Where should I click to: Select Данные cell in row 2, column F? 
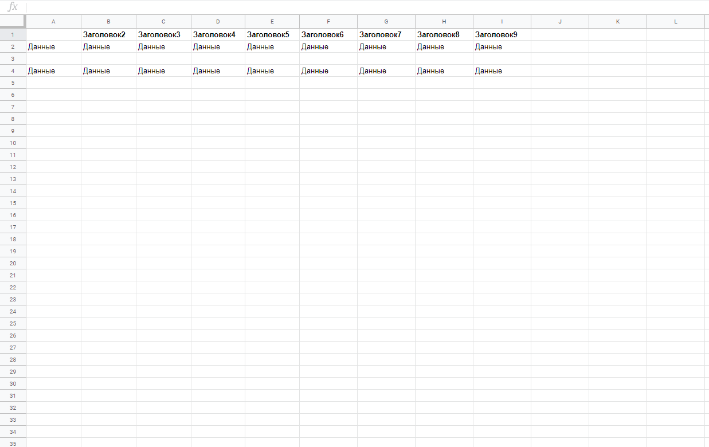point(328,46)
